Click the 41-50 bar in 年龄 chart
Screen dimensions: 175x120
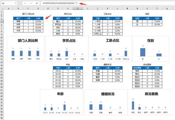pyautogui.click(x=65, y=107)
